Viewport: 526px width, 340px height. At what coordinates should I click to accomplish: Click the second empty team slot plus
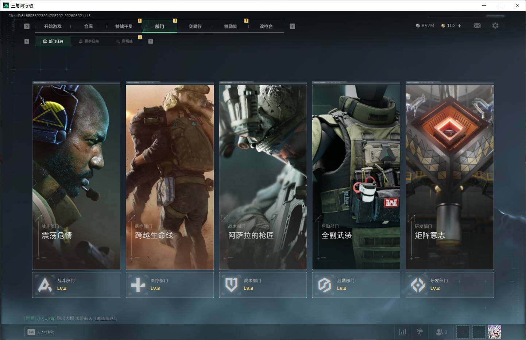[x=479, y=332]
